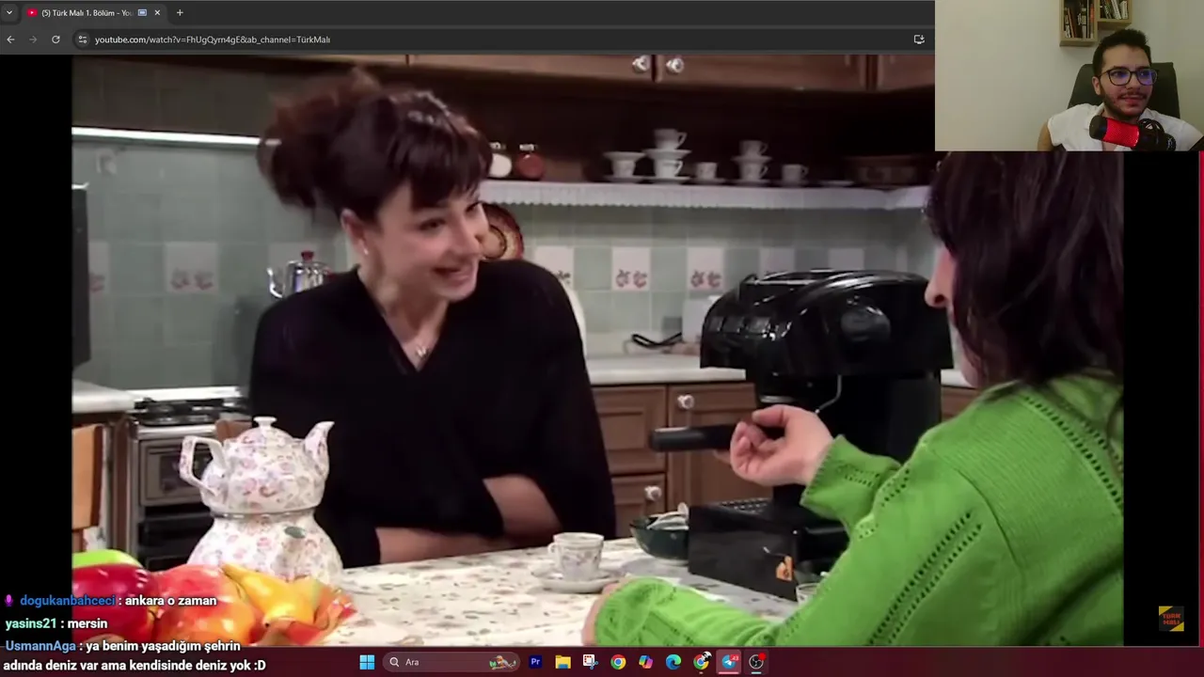Close the Türk Malı YouTube tab

157,12
